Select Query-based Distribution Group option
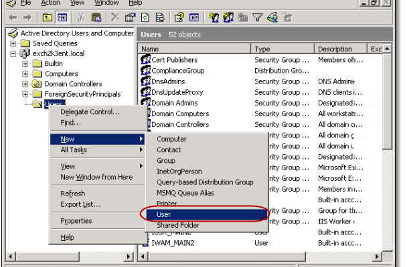This screenshot has width=407, height=267. pos(205,182)
